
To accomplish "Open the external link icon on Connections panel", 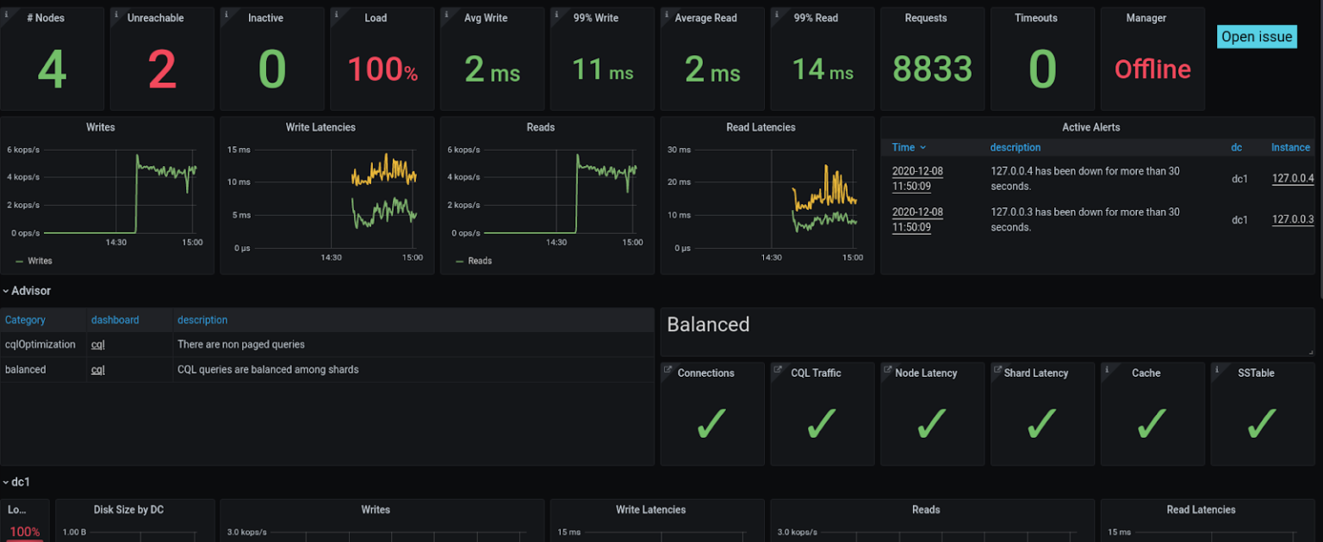I will pyautogui.click(x=667, y=369).
